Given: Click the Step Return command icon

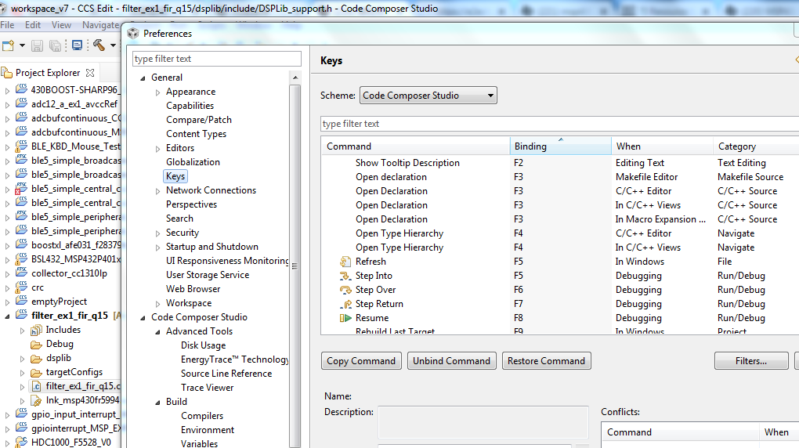Looking at the screenshot, I should click(345, 304).
